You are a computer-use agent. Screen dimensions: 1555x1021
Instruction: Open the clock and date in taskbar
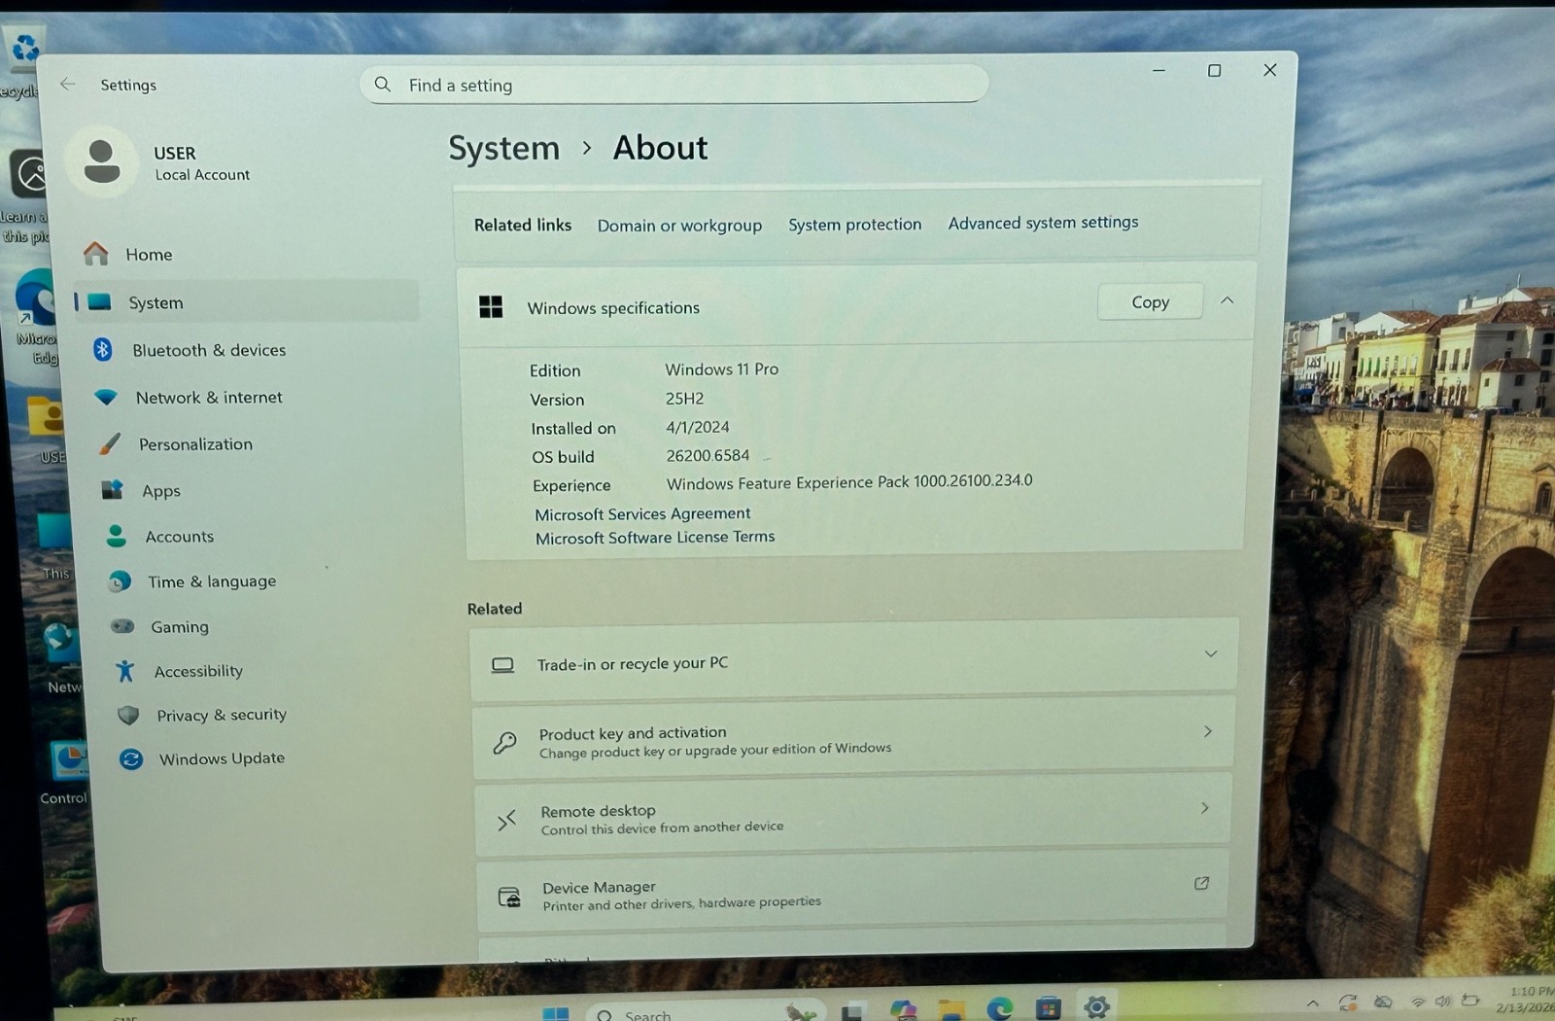click(1526, 999)
